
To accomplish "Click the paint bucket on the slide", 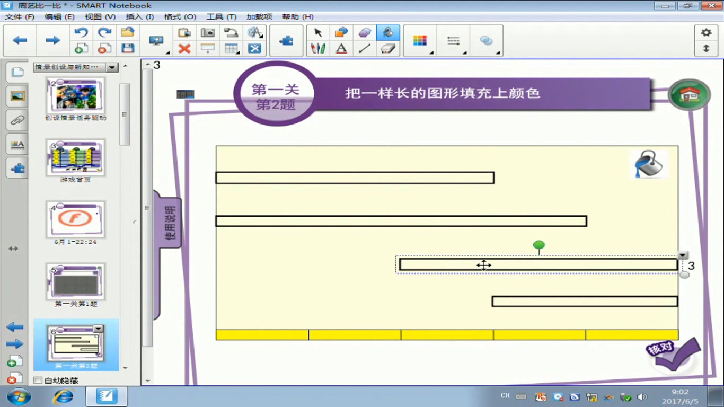I will (x=649, y=164).
